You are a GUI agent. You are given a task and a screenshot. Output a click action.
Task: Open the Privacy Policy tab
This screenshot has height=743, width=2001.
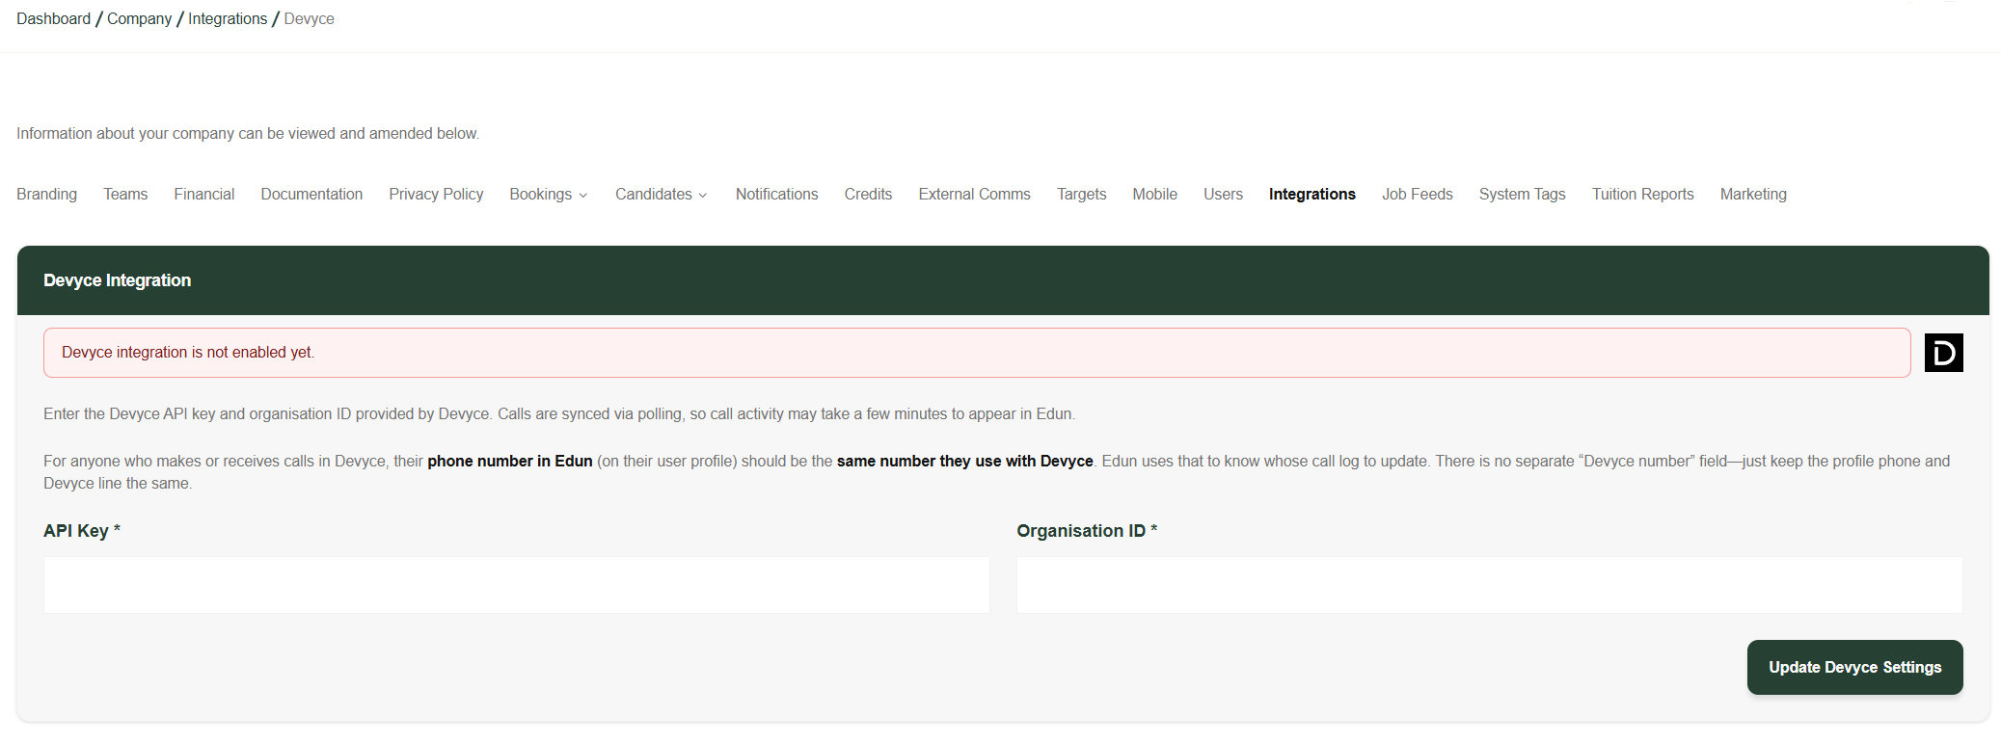click(x=436, y=195)
